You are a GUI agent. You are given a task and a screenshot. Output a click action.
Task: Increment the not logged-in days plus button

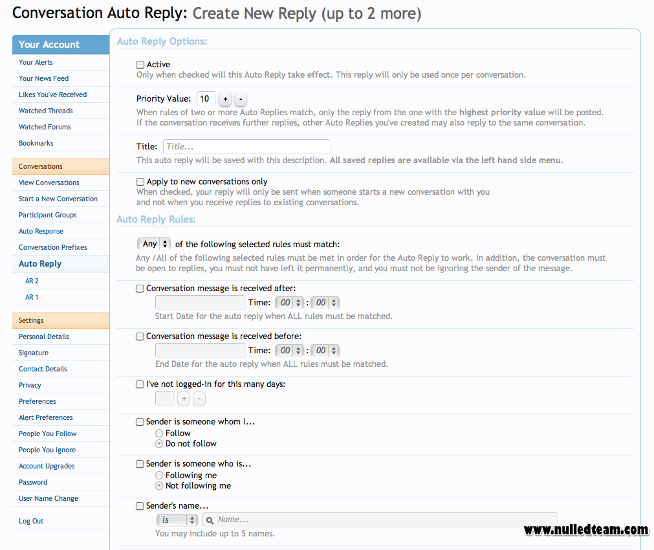(184, 399)
